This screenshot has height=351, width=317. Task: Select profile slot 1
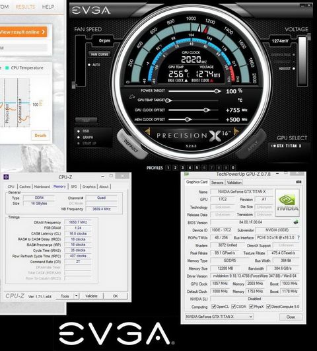[x=168, y=168]
